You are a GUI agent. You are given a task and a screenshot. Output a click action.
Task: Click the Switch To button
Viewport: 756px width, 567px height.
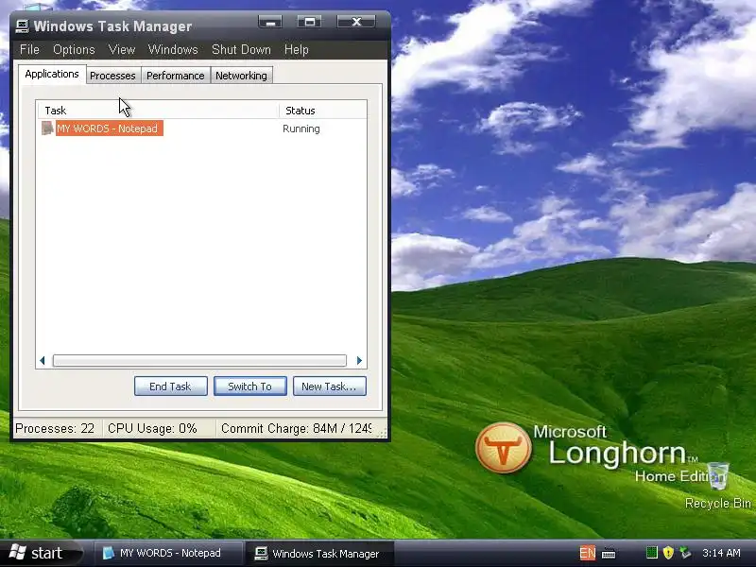click(x=249, y=387)
